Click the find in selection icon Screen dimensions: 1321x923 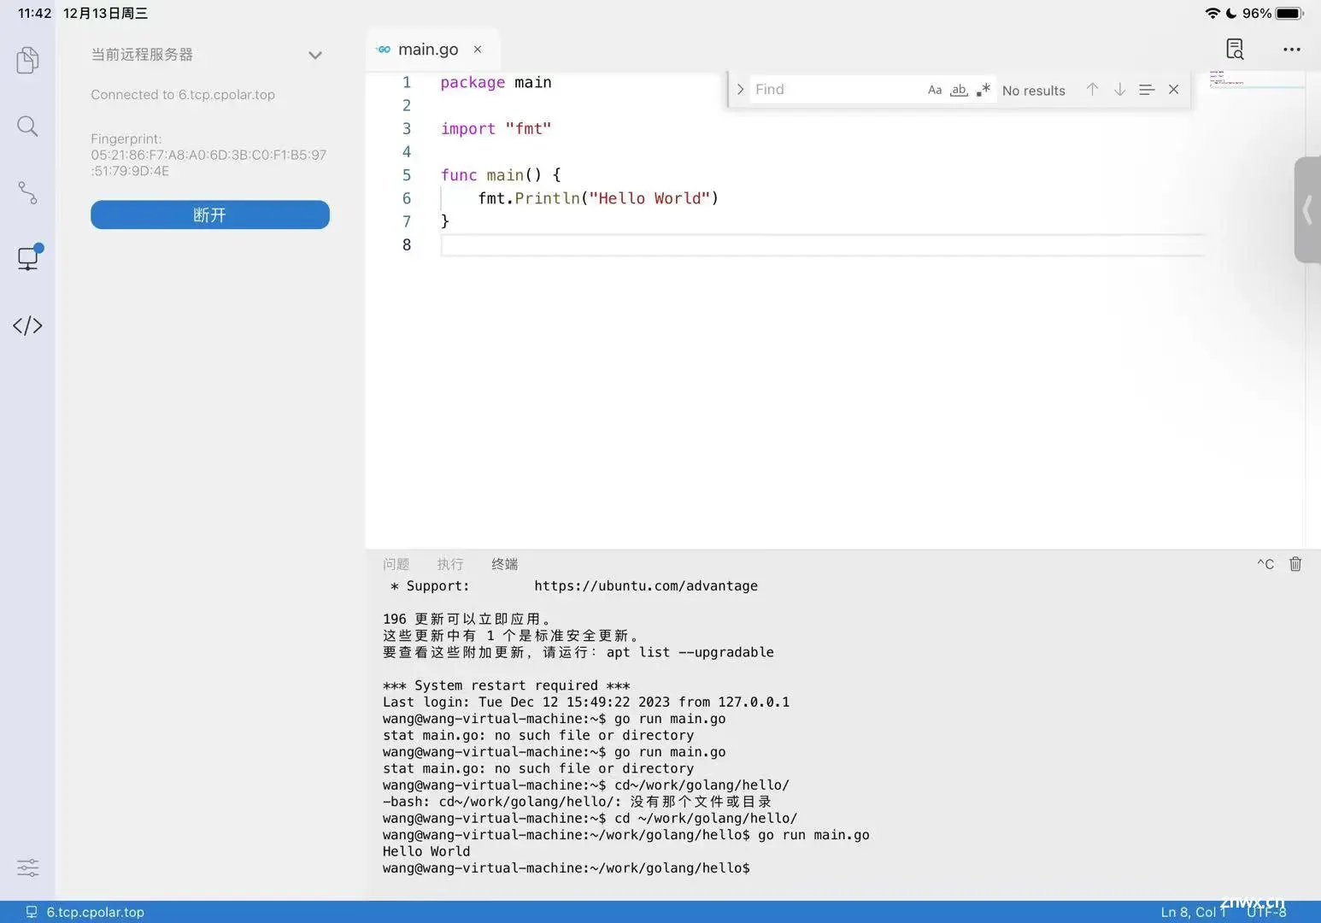[1147, 89]
